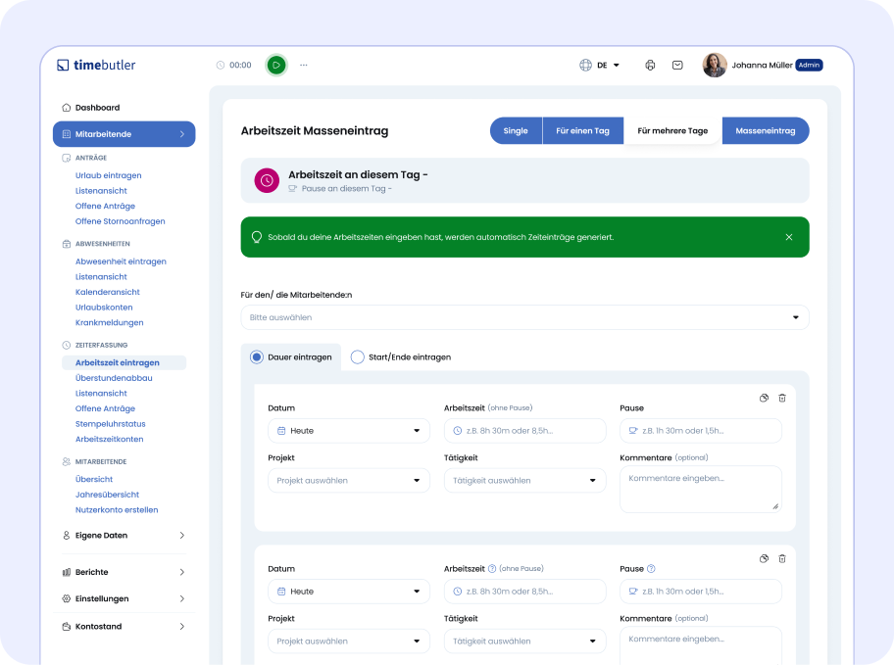This screenshot has height=665, width=894.
Task: Go to Krankmeldungen link
Action: tap(109, 322)
